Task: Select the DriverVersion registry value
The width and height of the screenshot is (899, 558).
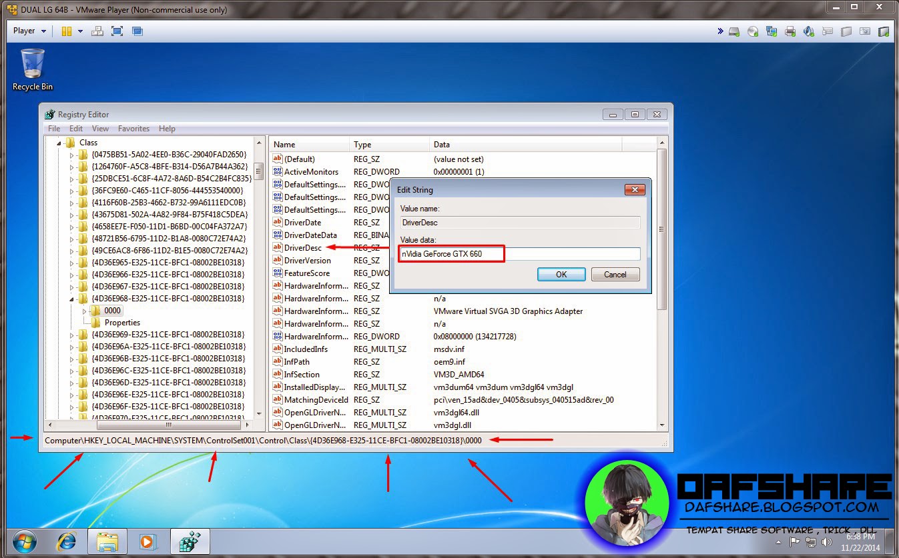Action: click(x=307, y=261)
